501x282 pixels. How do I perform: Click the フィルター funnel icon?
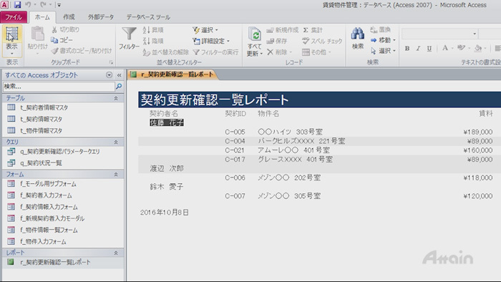[x=129, y=34]
